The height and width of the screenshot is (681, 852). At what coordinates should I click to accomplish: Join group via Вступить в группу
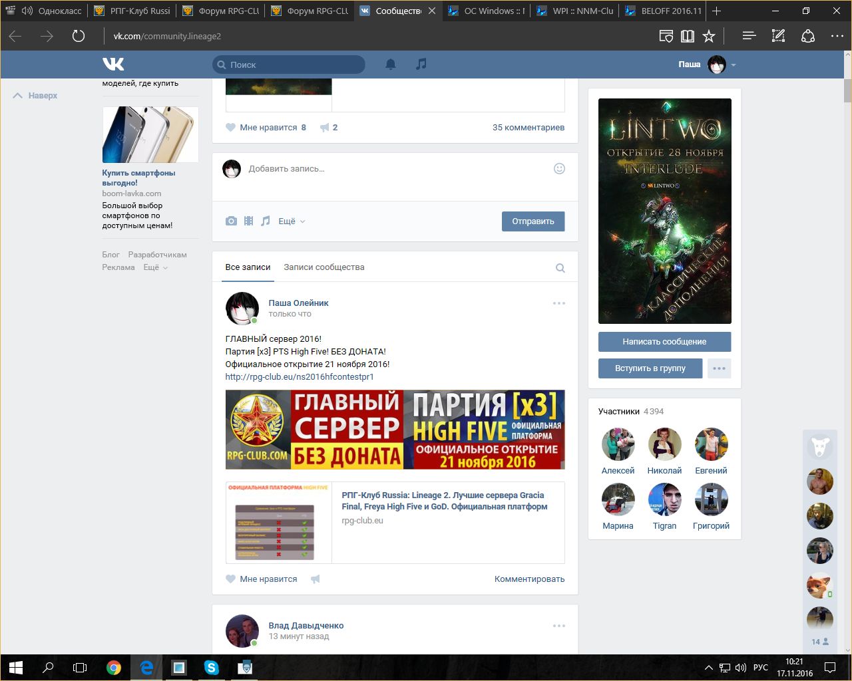coord(650,368)
